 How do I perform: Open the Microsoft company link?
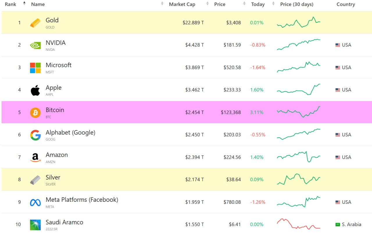tap(58, 65)
